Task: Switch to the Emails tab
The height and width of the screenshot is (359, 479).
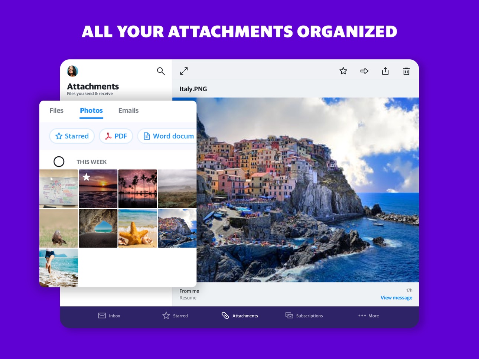Action: (x=128, y=110)
